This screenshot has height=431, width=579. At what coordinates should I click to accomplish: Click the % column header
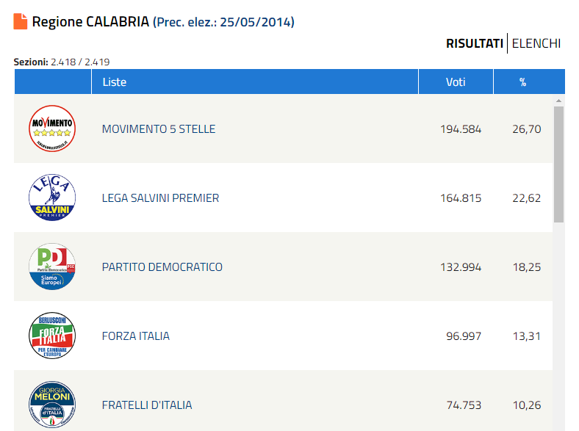(x=529, y=82)
